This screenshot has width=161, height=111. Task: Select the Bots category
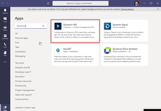[x=17, y=42]
